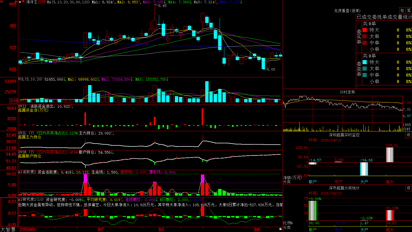The image size is (412, 232).
Task: Click the AI活跃度2 indicator name
Action: coord(27,172)
